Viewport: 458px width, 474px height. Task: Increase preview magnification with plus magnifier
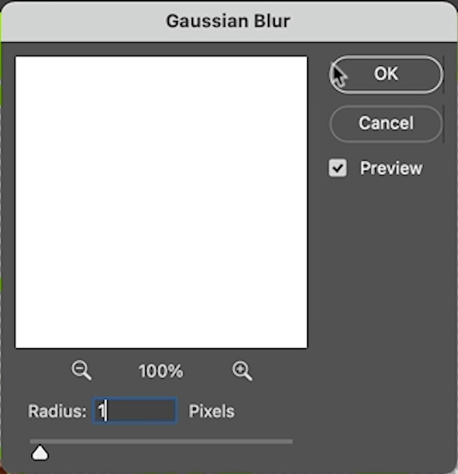pos(242,371)
